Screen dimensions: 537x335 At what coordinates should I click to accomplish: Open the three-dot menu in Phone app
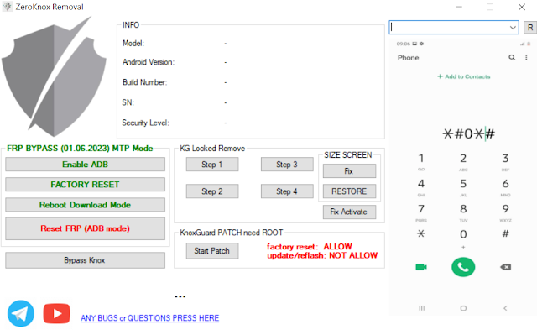[526, 58]
